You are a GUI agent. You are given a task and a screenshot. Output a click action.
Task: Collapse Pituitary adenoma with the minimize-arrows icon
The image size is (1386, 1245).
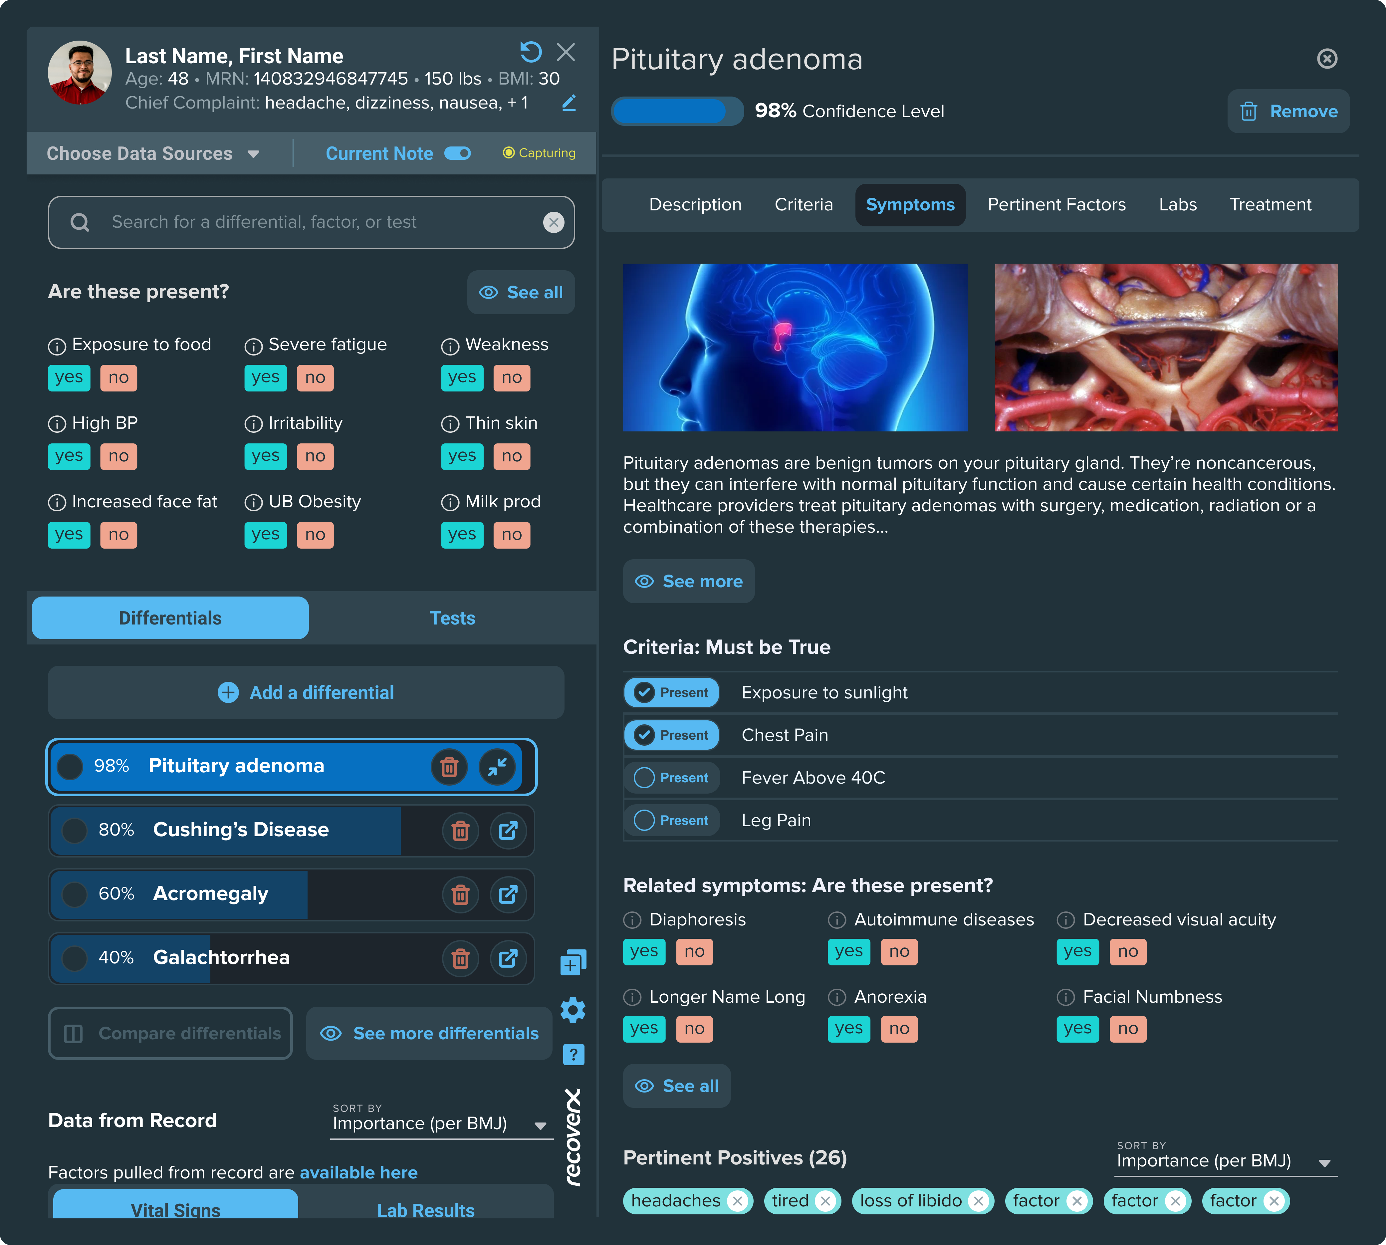(x=497, y=766)
